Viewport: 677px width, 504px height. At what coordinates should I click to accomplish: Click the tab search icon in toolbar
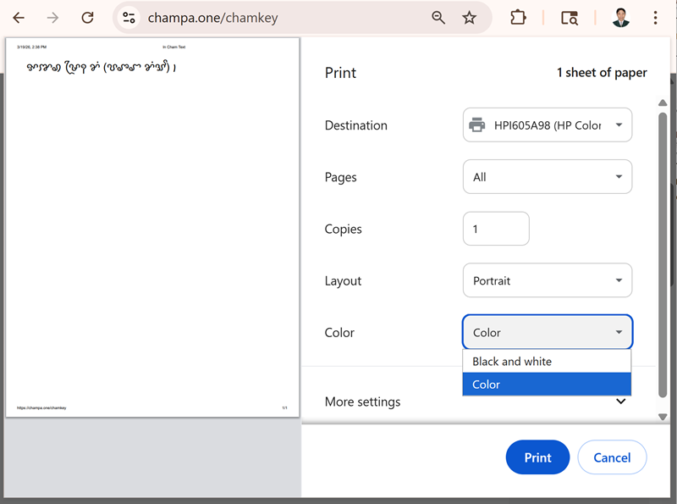[570, 18]
